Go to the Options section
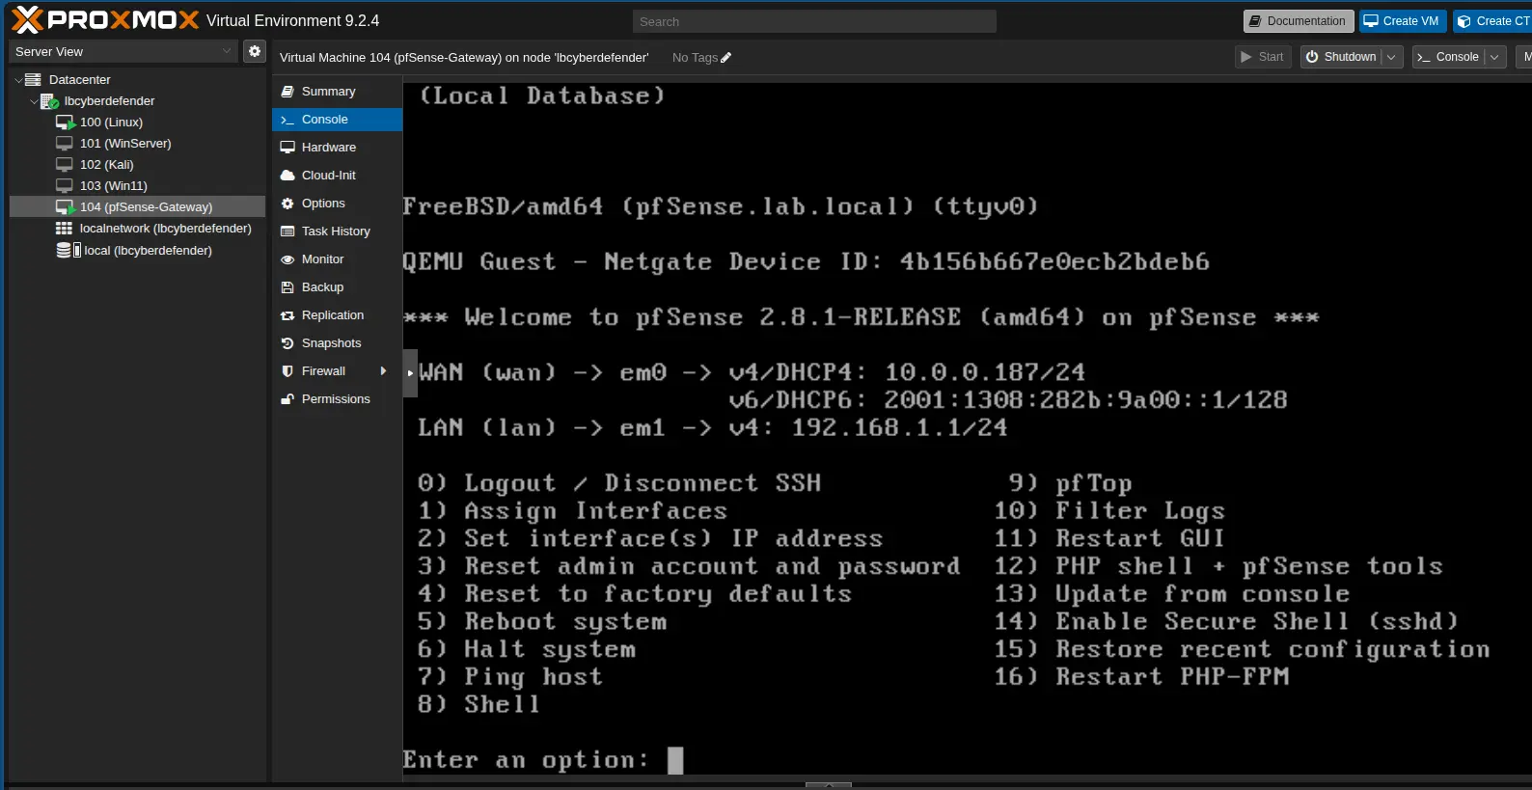Screen dimensions: 1532x790 337,204
